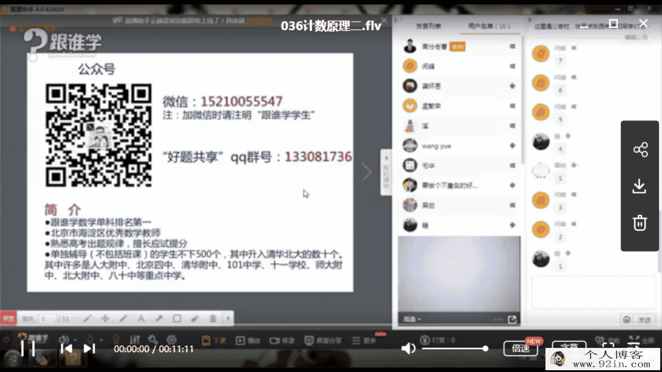Click the wrench tools icon

click(153, 340)
